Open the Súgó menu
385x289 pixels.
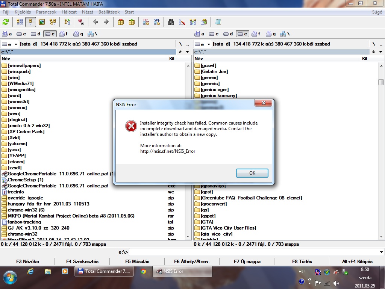coord(377,12)
